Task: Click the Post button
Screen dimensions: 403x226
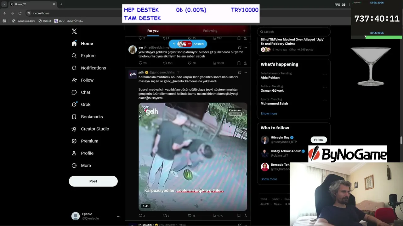Action: pos(93,181)
